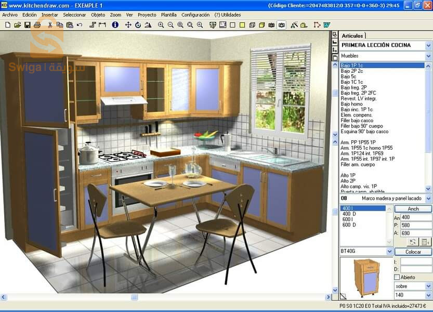This screenshot has width=433, height=312.
Task: Open the PRIMERA LECCIÓN COCINA catalog dropdown
Action: 427,45
